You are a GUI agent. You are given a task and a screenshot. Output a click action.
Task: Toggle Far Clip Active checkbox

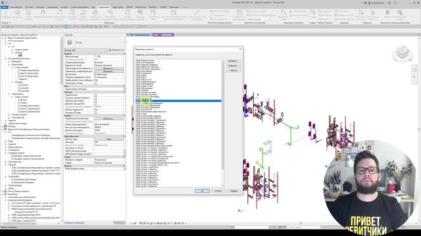click(95, 104)
